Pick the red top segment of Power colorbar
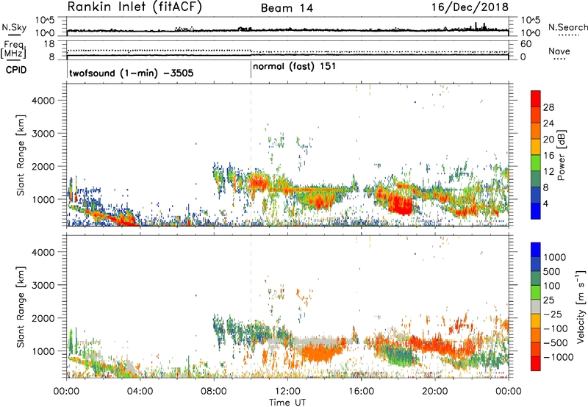Image resolution: width=588 pixels, height=407 pixels. pyautogui.click(x=536, y=98)
